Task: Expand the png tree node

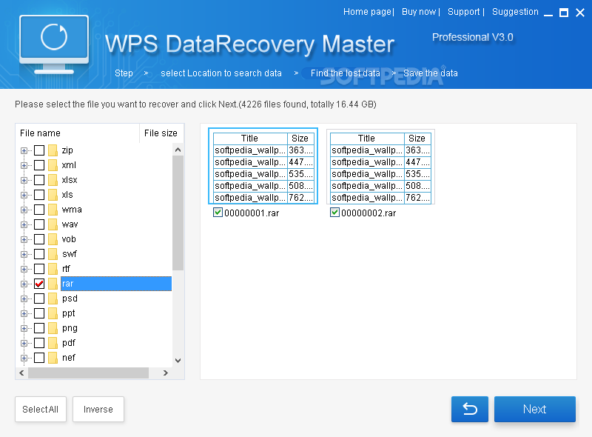Action: tap(24, 329)
